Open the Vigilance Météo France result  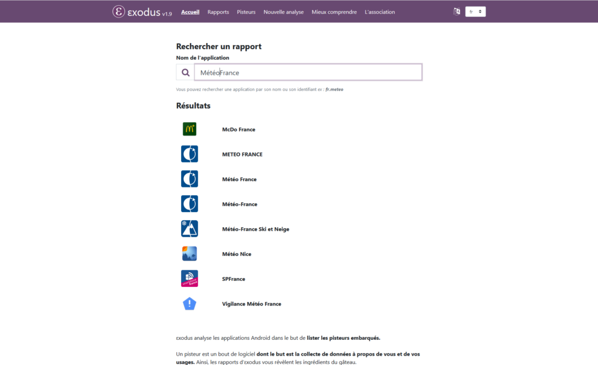[x=252, y=304]
